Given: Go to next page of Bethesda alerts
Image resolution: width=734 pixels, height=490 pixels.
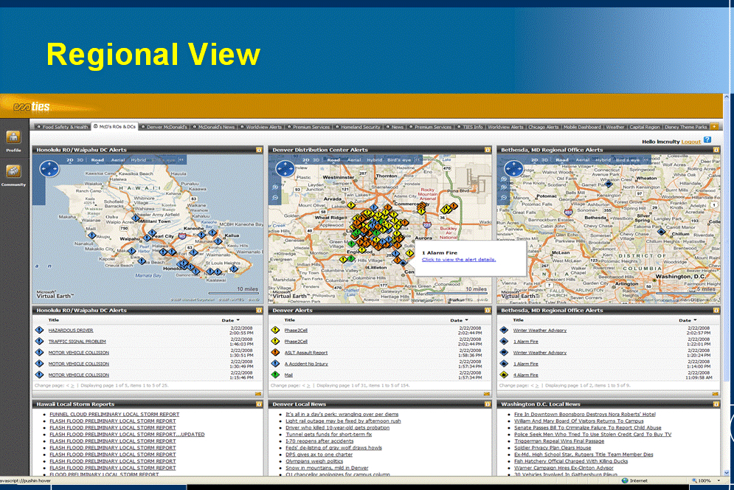Looking at the screenshot, I should tap(536, 385).
